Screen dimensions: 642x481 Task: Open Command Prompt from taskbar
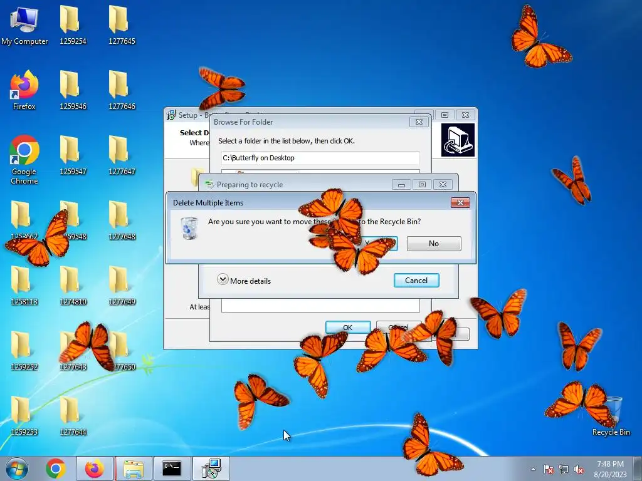tap(172, 468)
